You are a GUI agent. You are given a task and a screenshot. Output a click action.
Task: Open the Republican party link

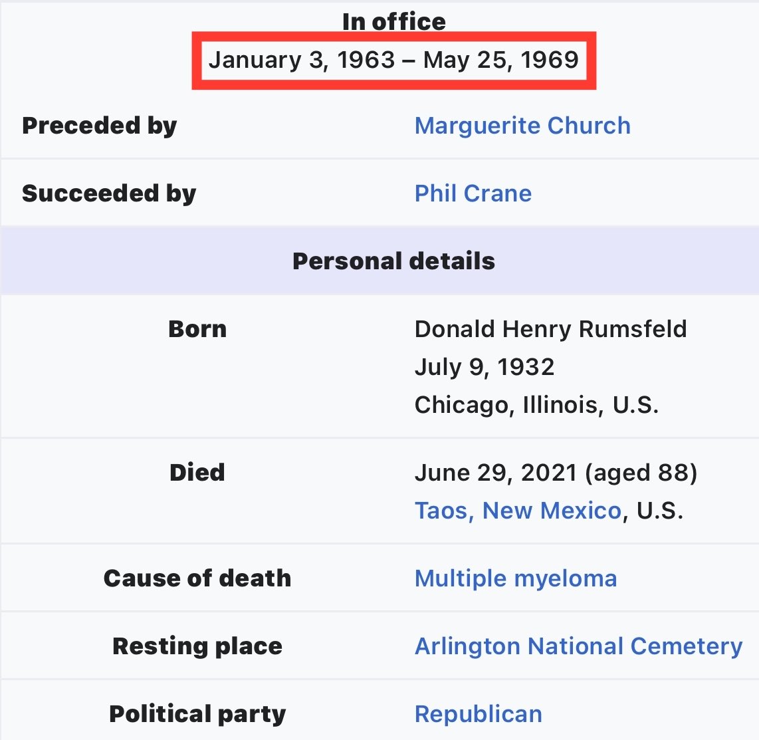pyautogui.click(x=478, y=714)
